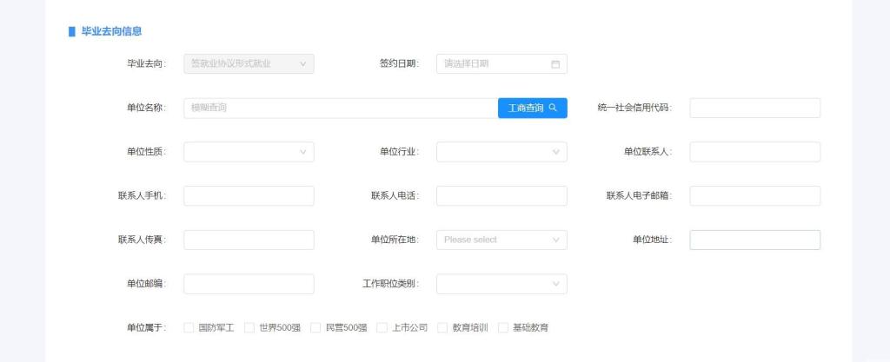
Task: Expand the 工作职位类别 dropdown
Action: click(501, 284)
